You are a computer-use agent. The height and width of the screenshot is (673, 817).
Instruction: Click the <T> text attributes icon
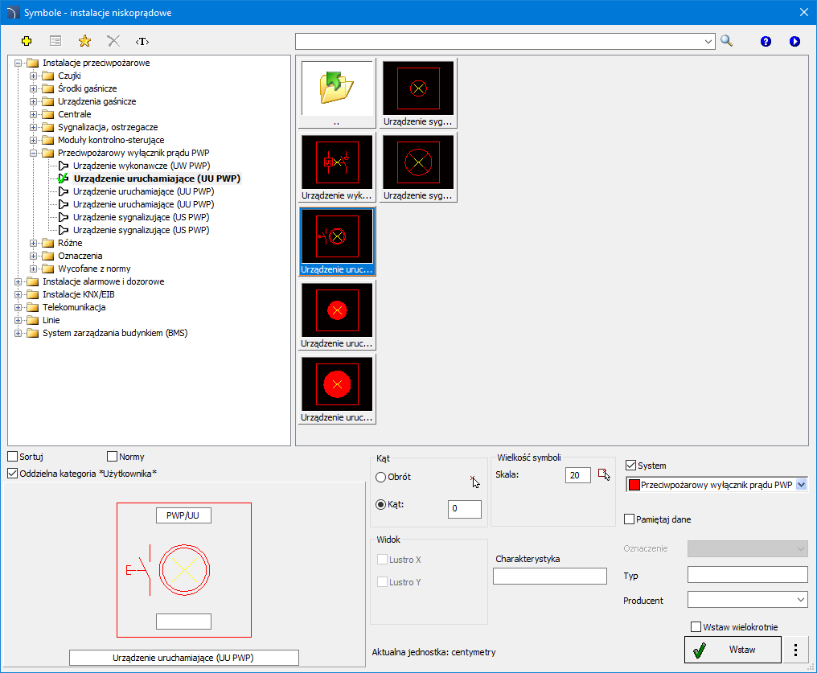pyautogui.click(x=142, y=41)
